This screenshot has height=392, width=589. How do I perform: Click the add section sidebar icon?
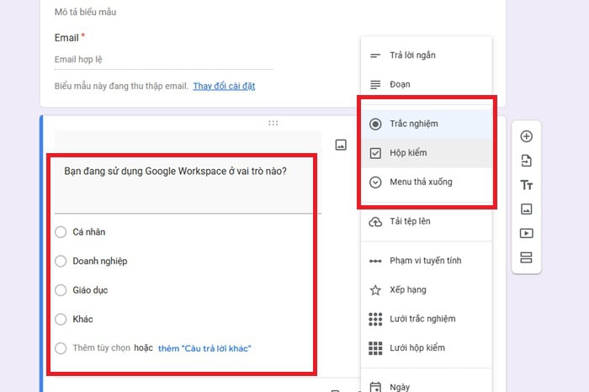point(526,257)
